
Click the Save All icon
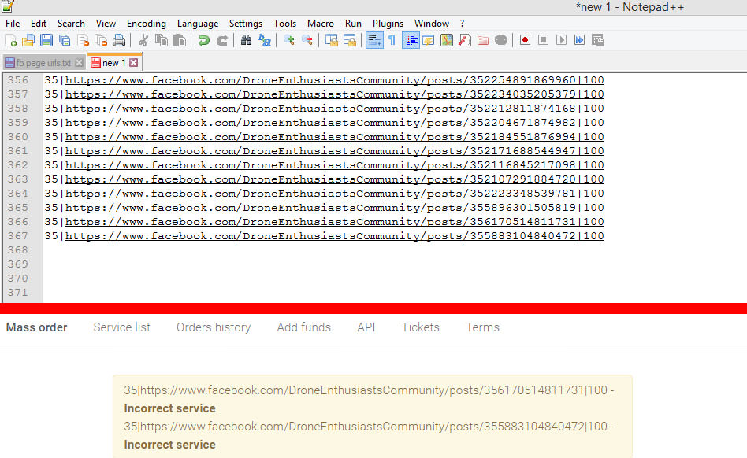point(65,40)
